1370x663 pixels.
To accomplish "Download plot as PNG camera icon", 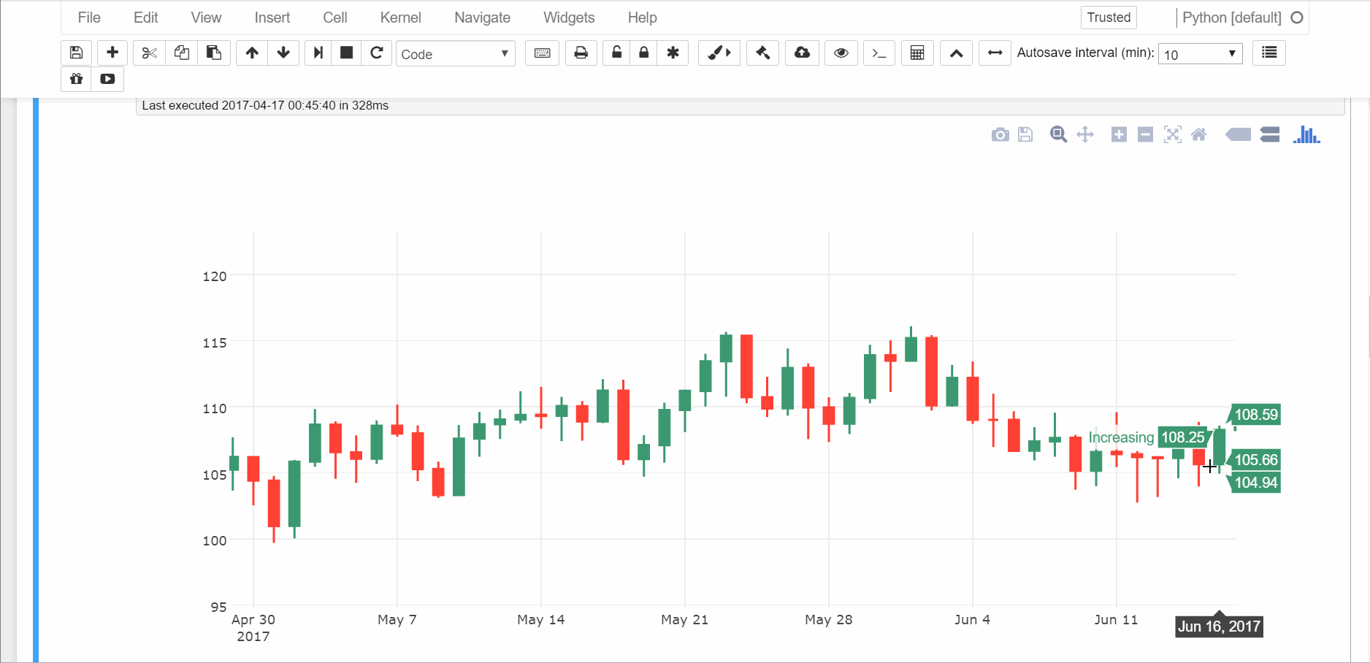I will point(1000,134).
